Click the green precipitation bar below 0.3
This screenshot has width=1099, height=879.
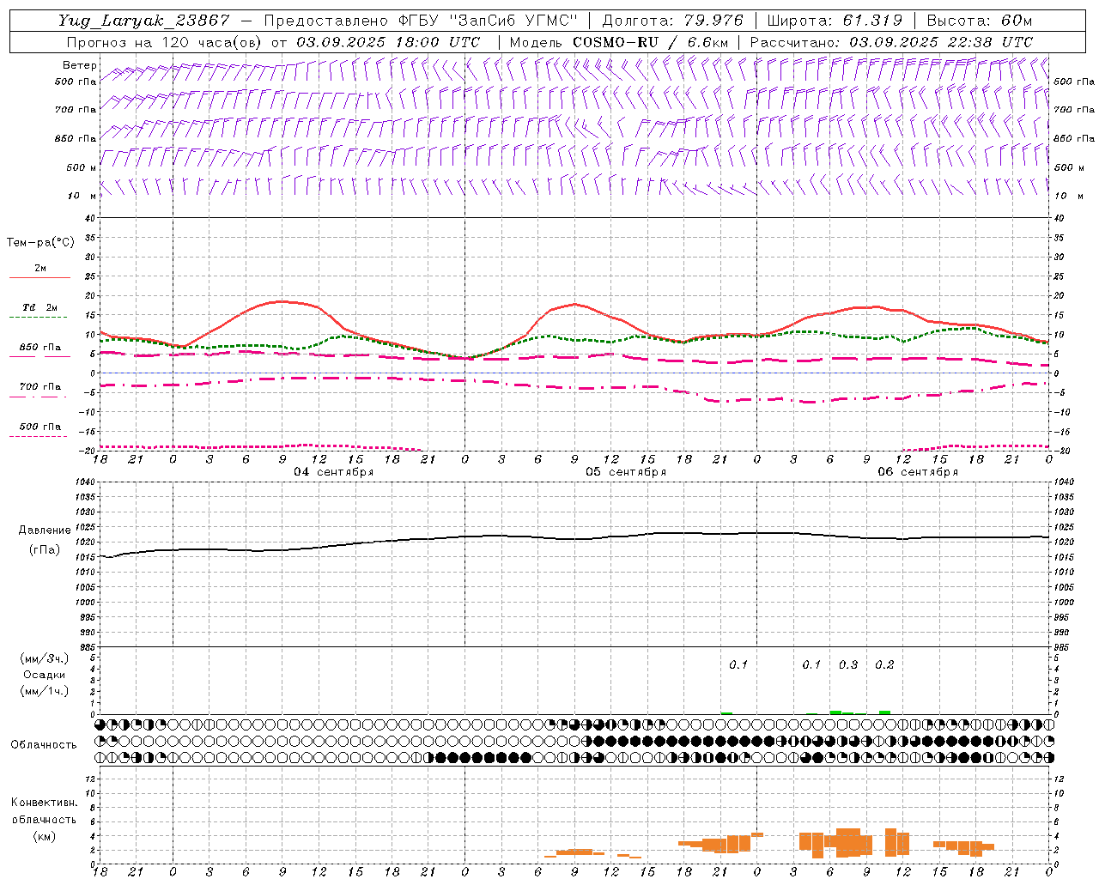(x=835, y=712)
